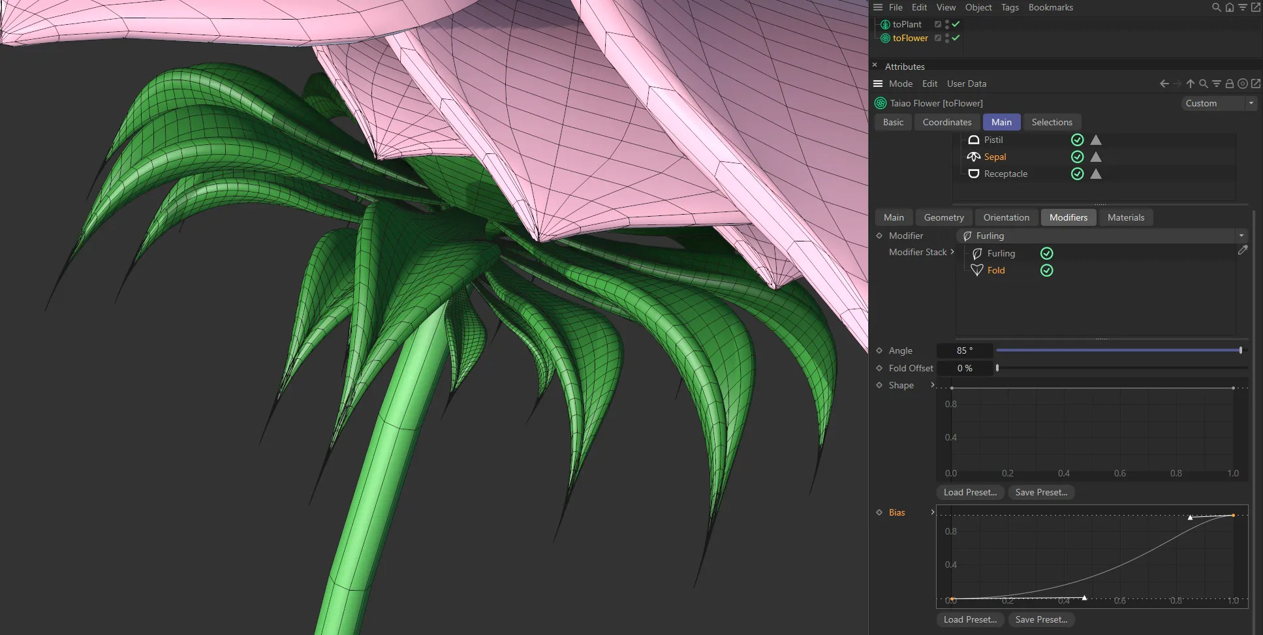Open the Custom preset dropdown
The width and height of the screenshot is (1263, 635).
pyautogui.click(x=1218, y=103)
